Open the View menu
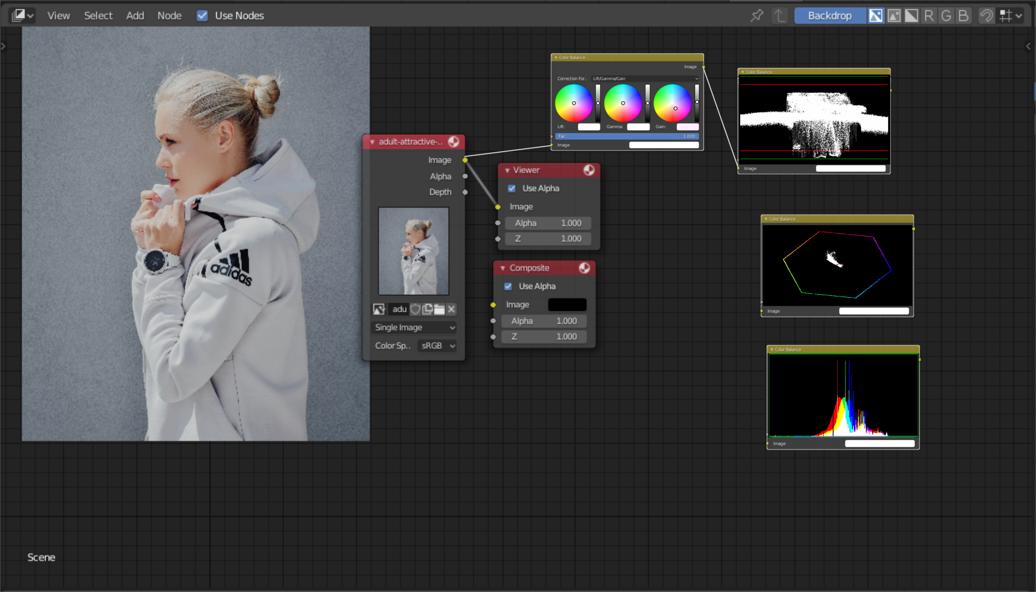 pos(58,16)
